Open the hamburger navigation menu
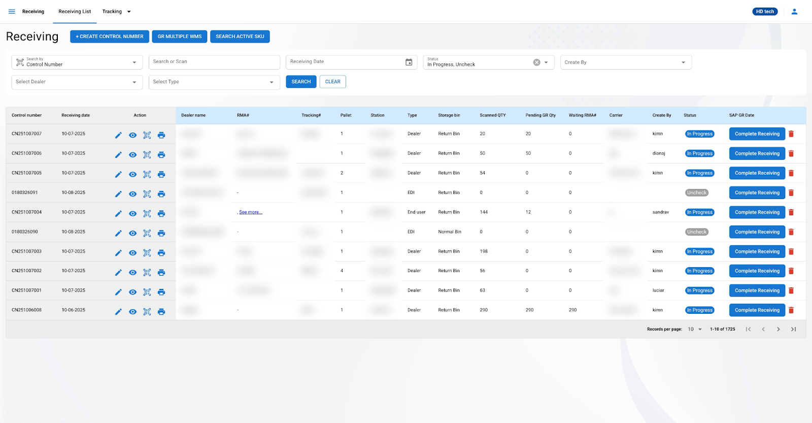This screenshot has height=423, width=812. coord(12,12)
